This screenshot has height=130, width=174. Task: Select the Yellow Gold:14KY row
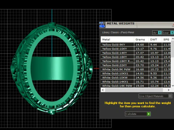click(136, 53)
